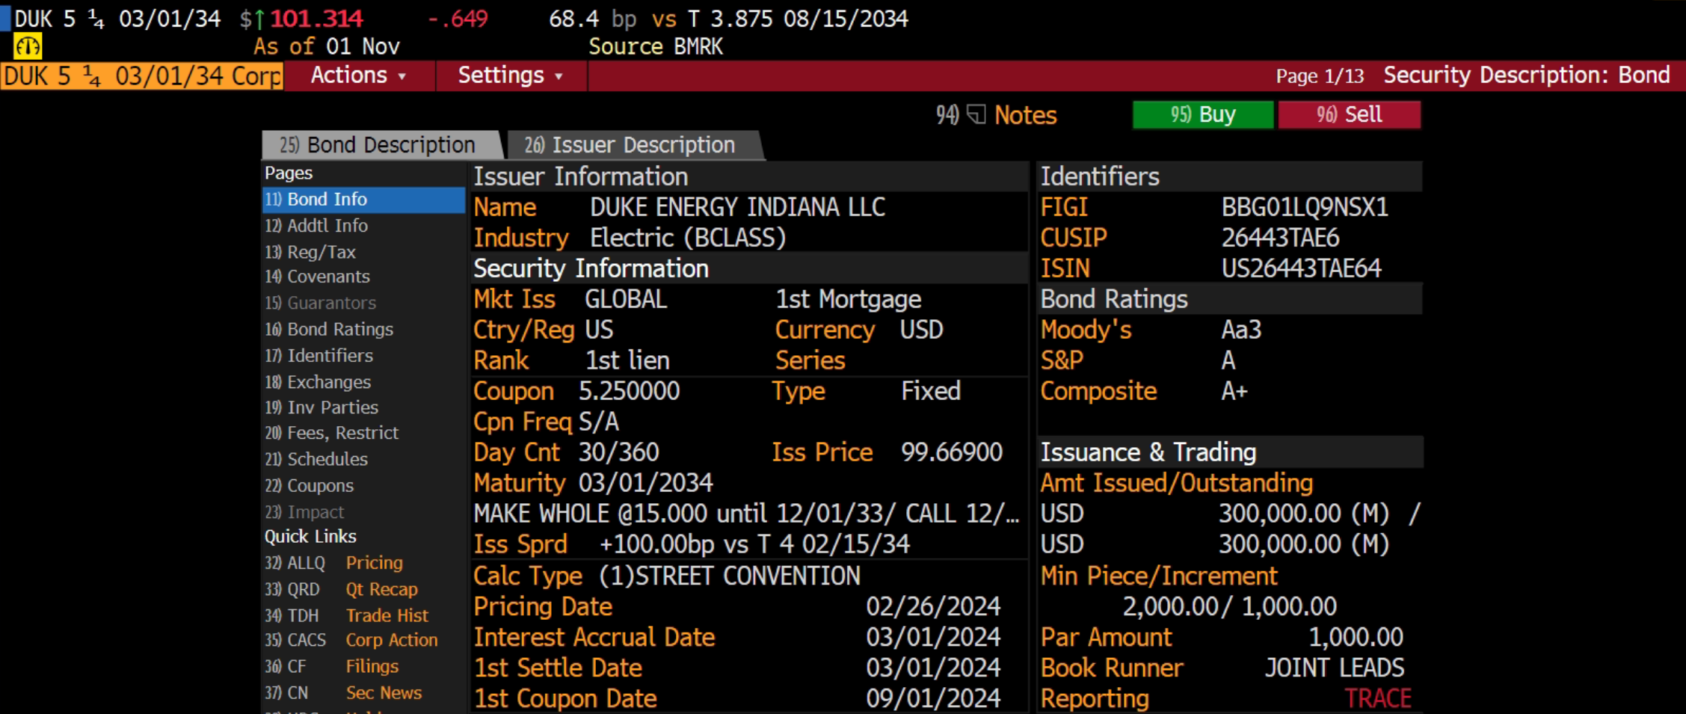The width and height of the screenshot is (1686, 714).
Task: Switch to the Issuer Description tab
Action: [630, 145]
